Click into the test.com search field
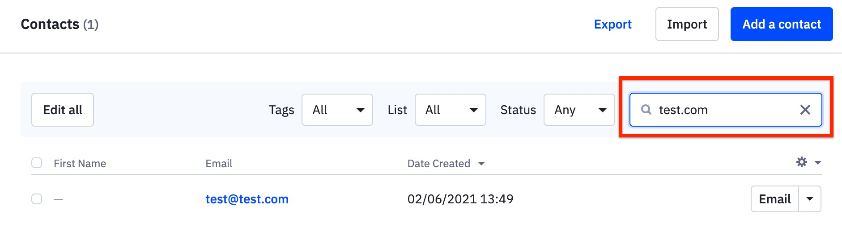The image size is (842, 231). pyautogui.click(x=725, y=110)
